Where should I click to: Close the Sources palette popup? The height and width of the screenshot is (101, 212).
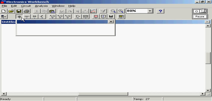[x=111, y=22]
